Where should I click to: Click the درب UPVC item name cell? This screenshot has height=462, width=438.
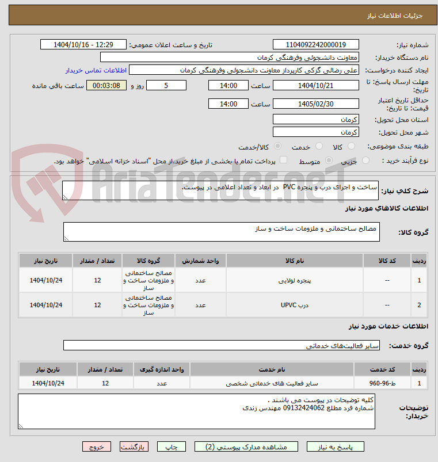[x=295, y=305]
